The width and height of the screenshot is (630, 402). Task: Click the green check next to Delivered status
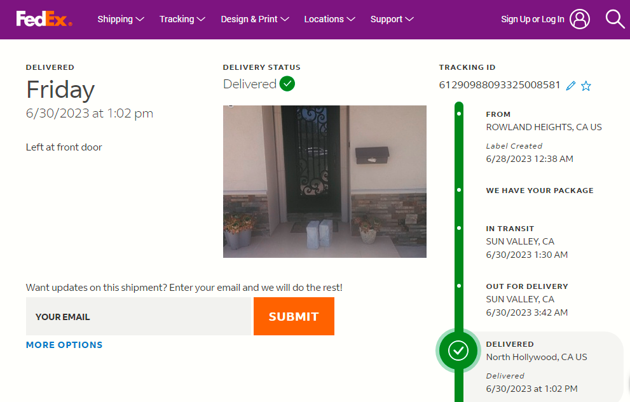click(x=287, y=84)
